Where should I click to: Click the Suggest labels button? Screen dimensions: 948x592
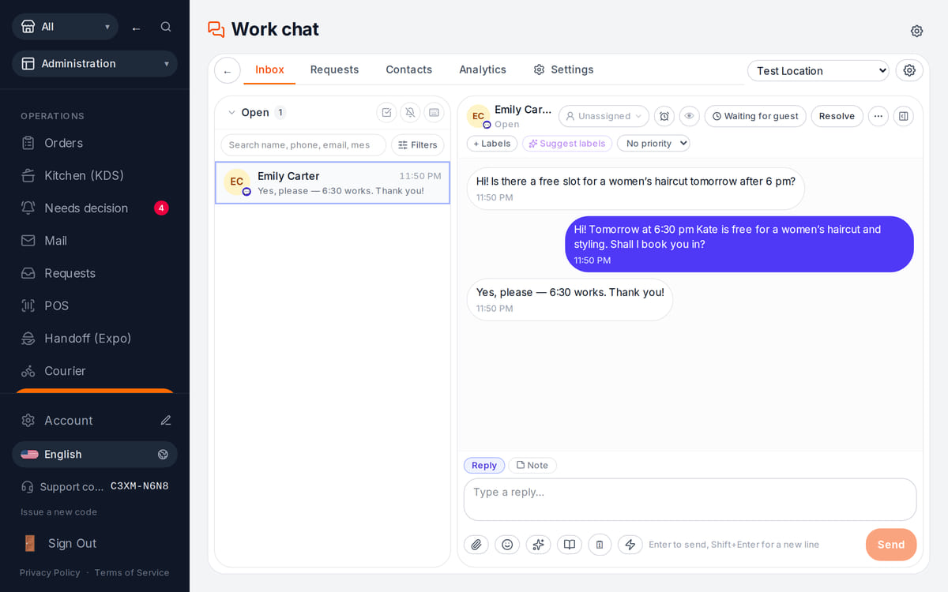point(567,144)
